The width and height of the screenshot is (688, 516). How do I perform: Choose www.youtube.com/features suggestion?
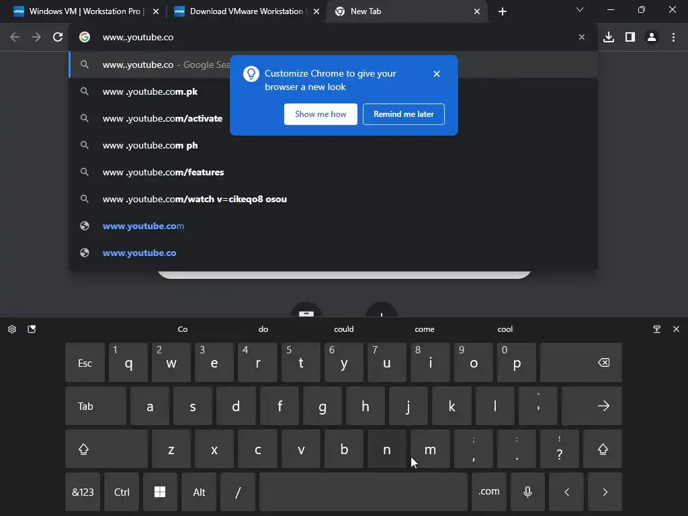pyautogui.click(x=333, y=172)
